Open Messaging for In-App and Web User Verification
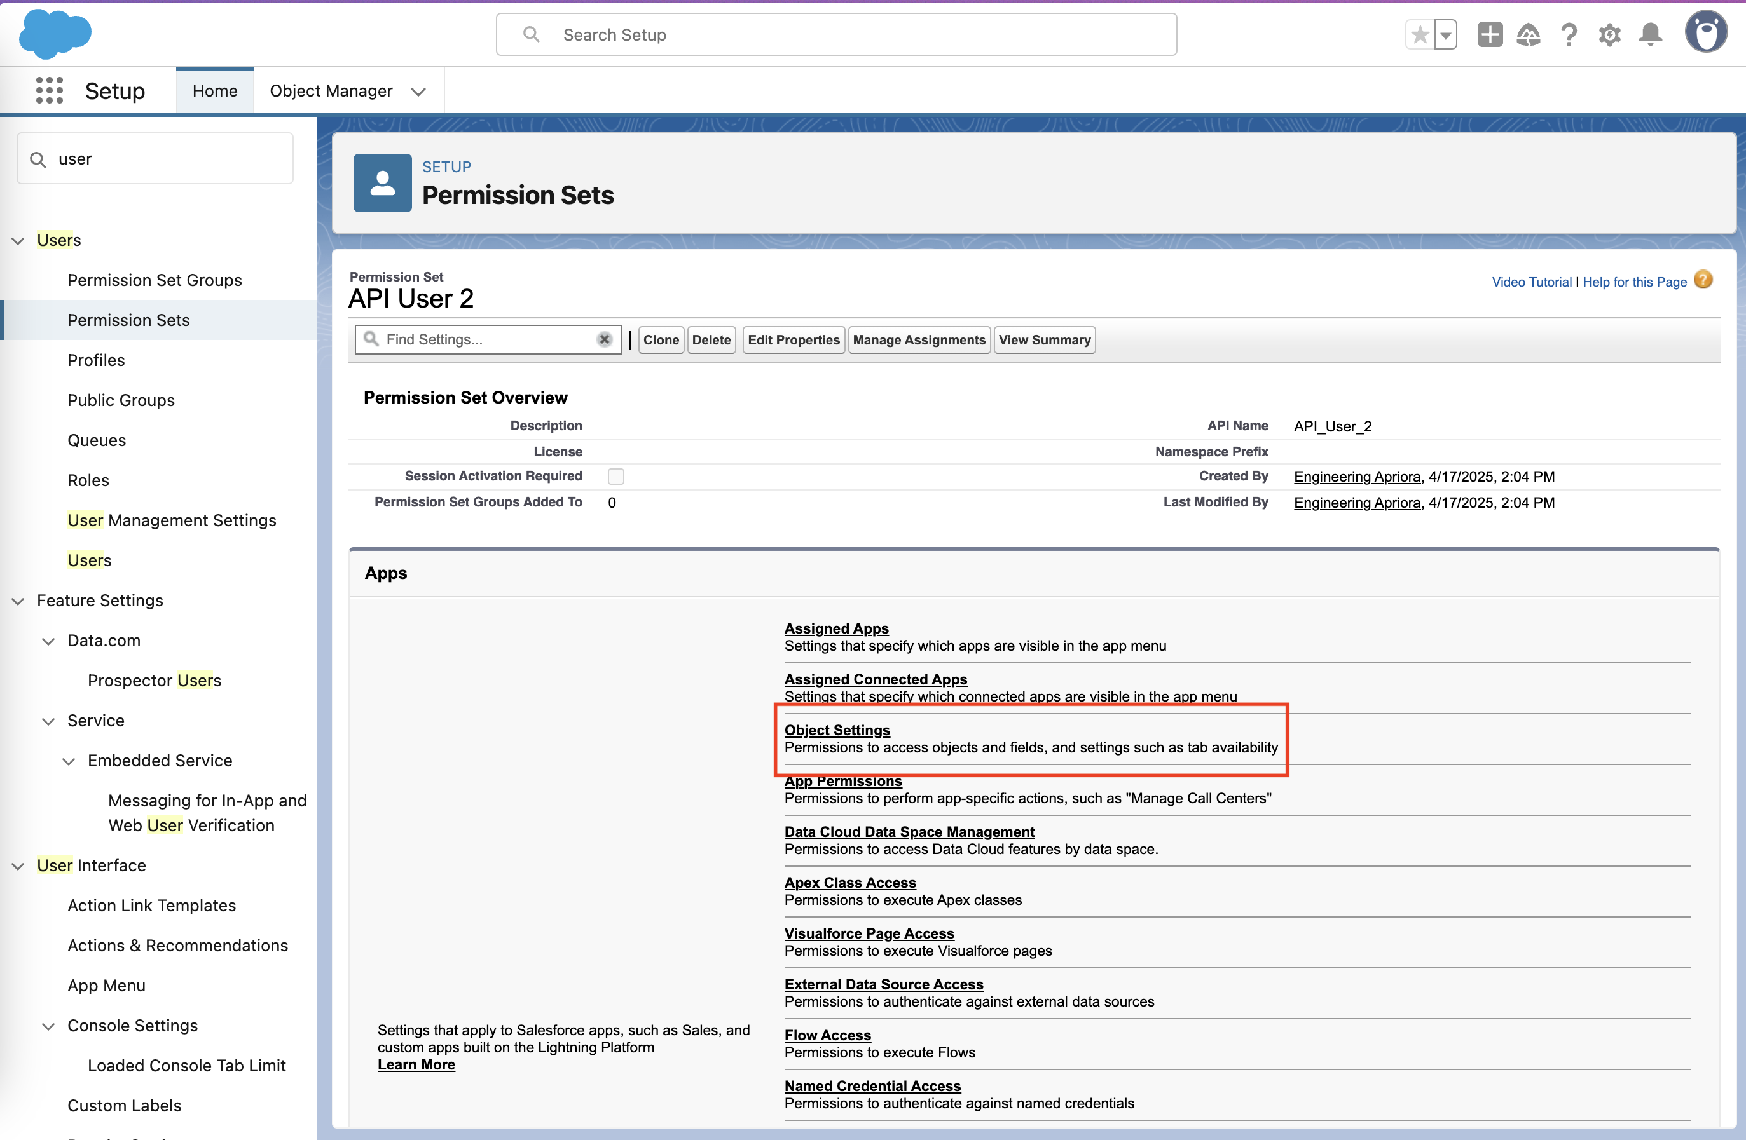 208,813
